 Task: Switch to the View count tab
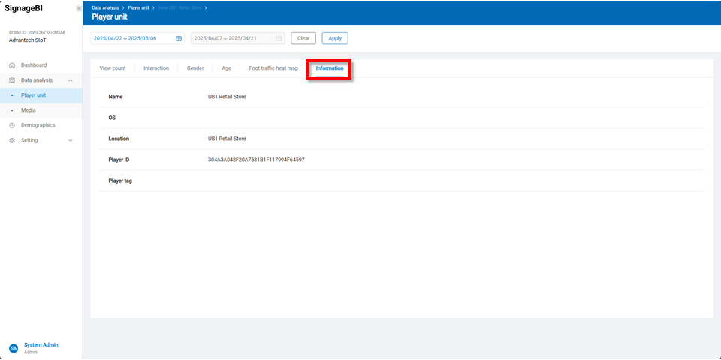click(113, 68)
